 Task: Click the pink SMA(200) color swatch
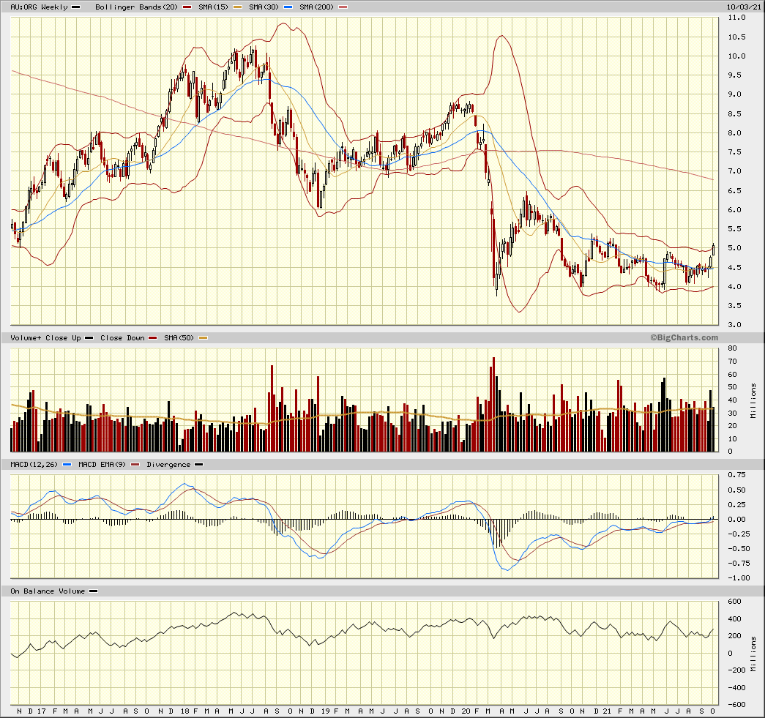click(x=343, y=7)
